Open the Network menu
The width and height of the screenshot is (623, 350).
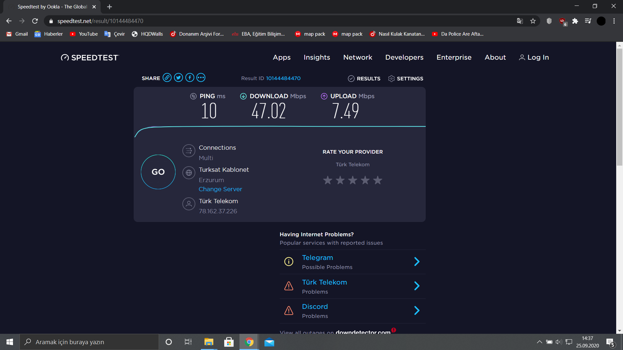pyautogui.click(x=358, y=57)
